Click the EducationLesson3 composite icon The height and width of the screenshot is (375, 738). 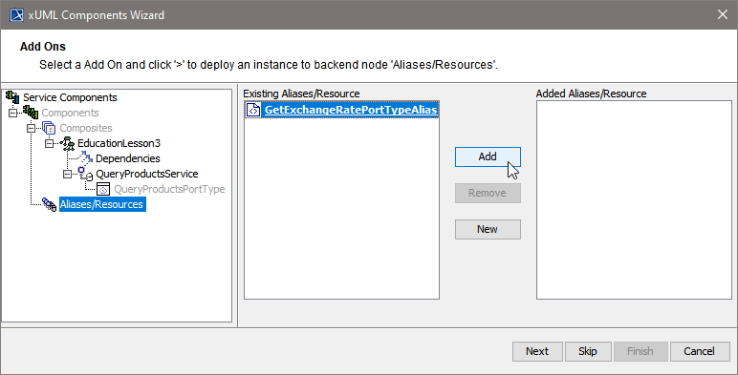[67, 143]
